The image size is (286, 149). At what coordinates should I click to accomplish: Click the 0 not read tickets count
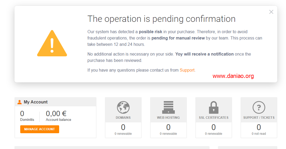click(259, 134)
